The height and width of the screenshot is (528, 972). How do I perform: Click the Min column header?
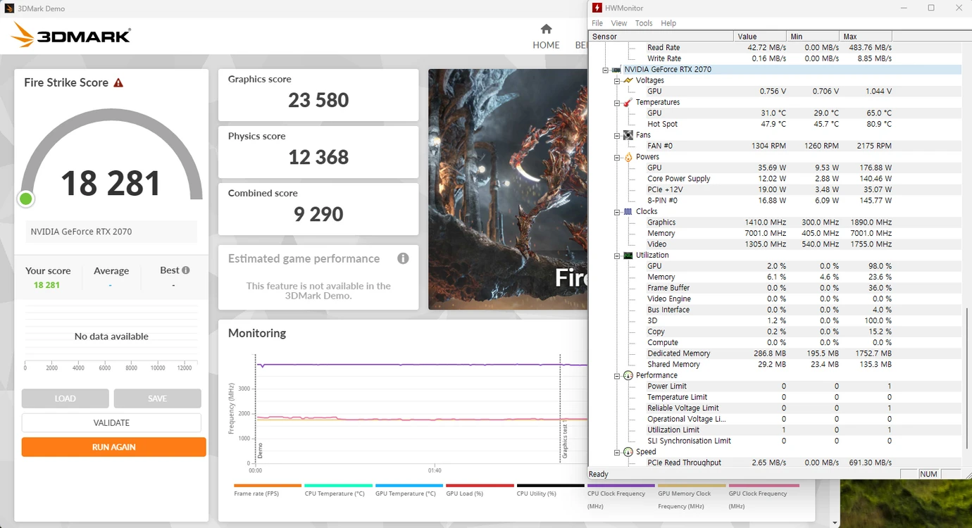[x=813, y=37]
